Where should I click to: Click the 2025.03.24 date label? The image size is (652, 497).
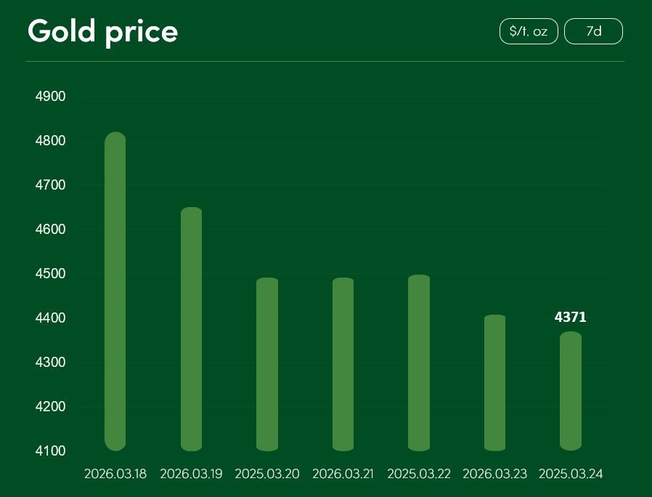click(571, 474)
